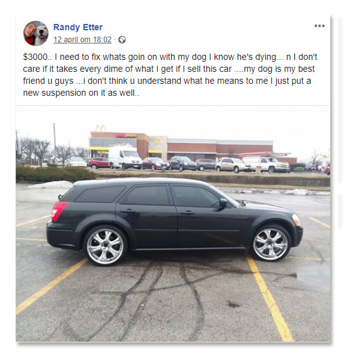Open Randy Etter's profile picture
The height and width of the screenshot is (353, 346).
click(36, 33)
